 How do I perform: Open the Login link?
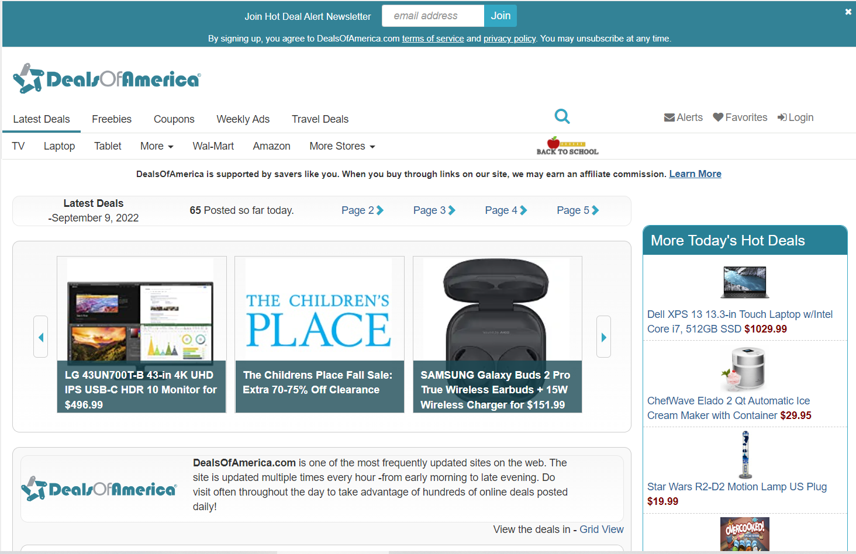click(x=795, y=117)
